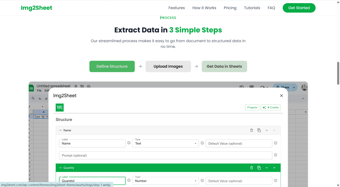This screenshot has height=187, width=340.
Task: Collapse the Name field section
Action: [x=60, y=130]
